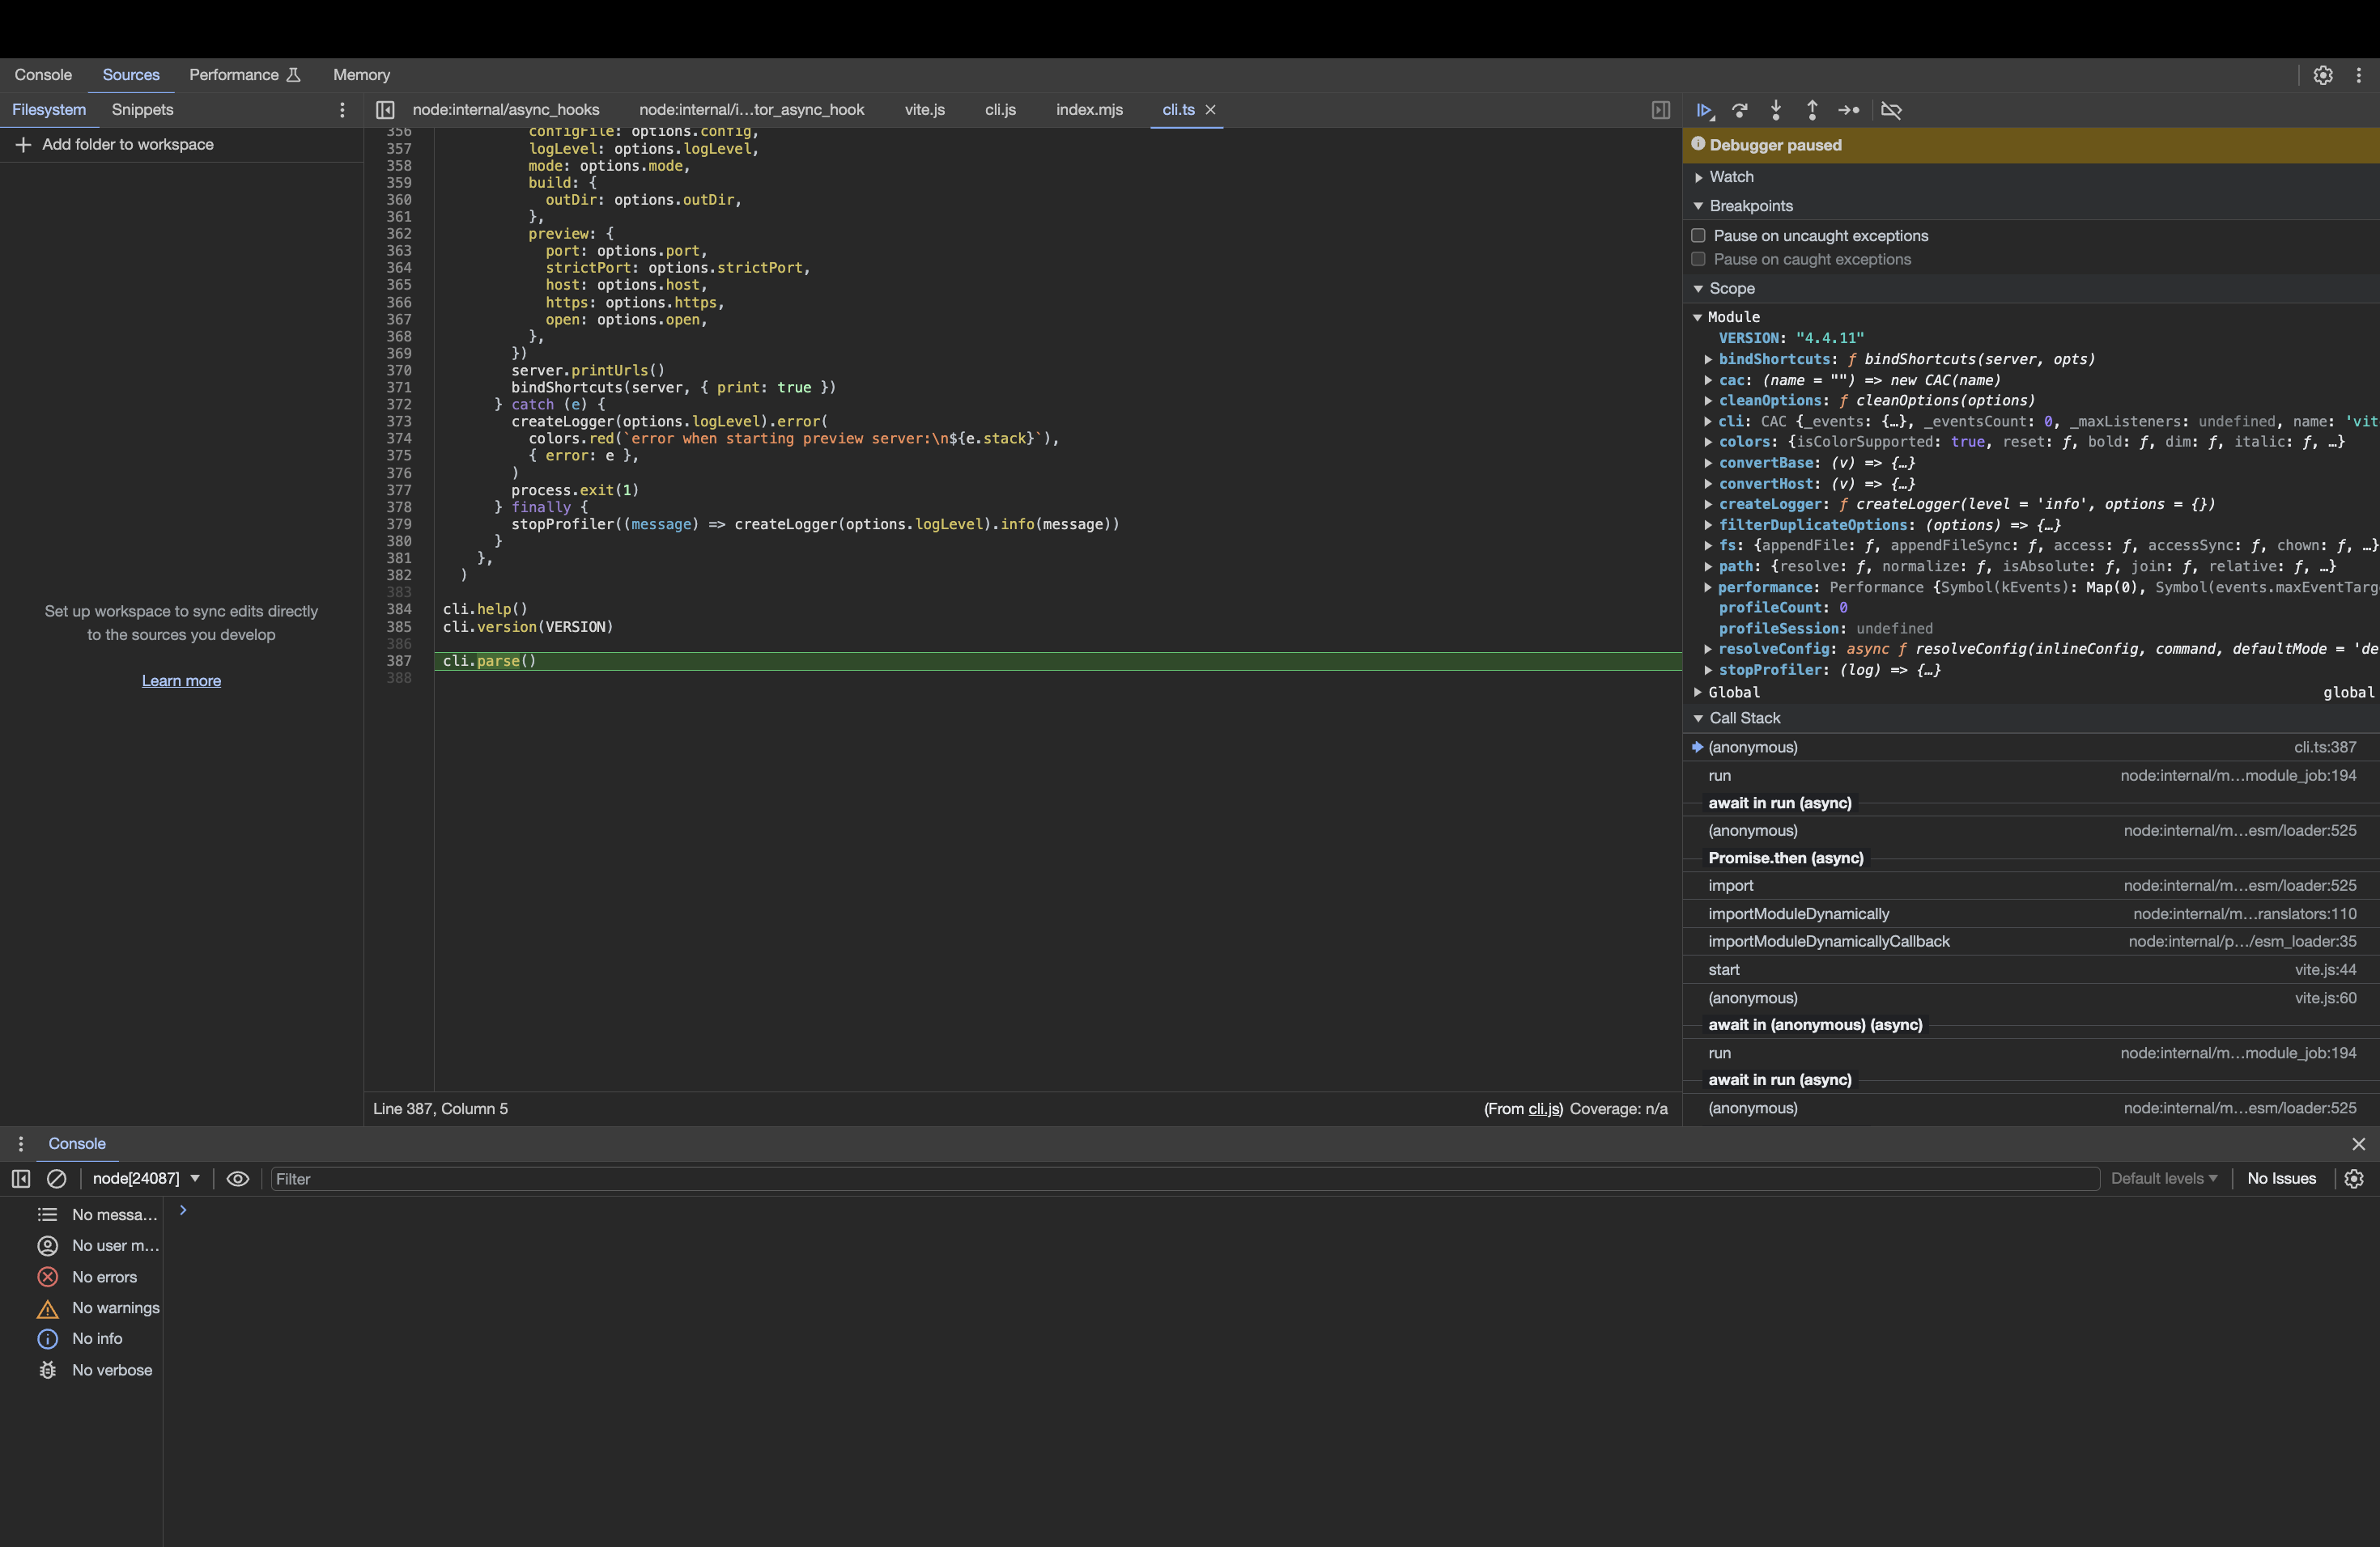Open the Default levels dropdown
Screen dimensions: 2380x1547
coord(2163,1179)
